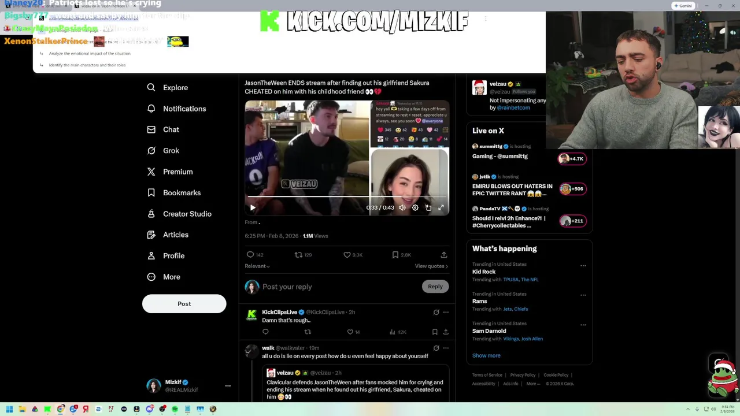Open Terms of Service footer link
This screenshot has width=740, height=416.
487,375
